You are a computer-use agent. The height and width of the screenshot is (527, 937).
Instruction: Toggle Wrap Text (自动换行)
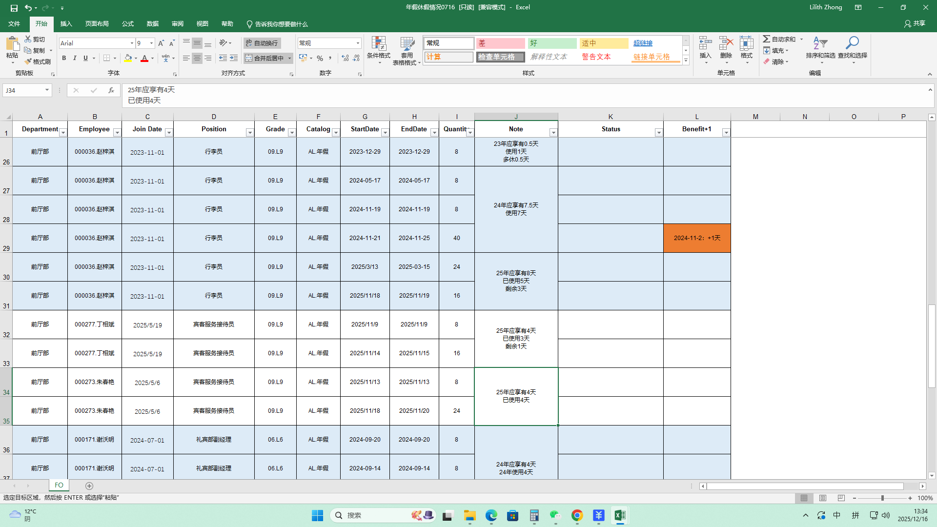[x=262, y=43]
